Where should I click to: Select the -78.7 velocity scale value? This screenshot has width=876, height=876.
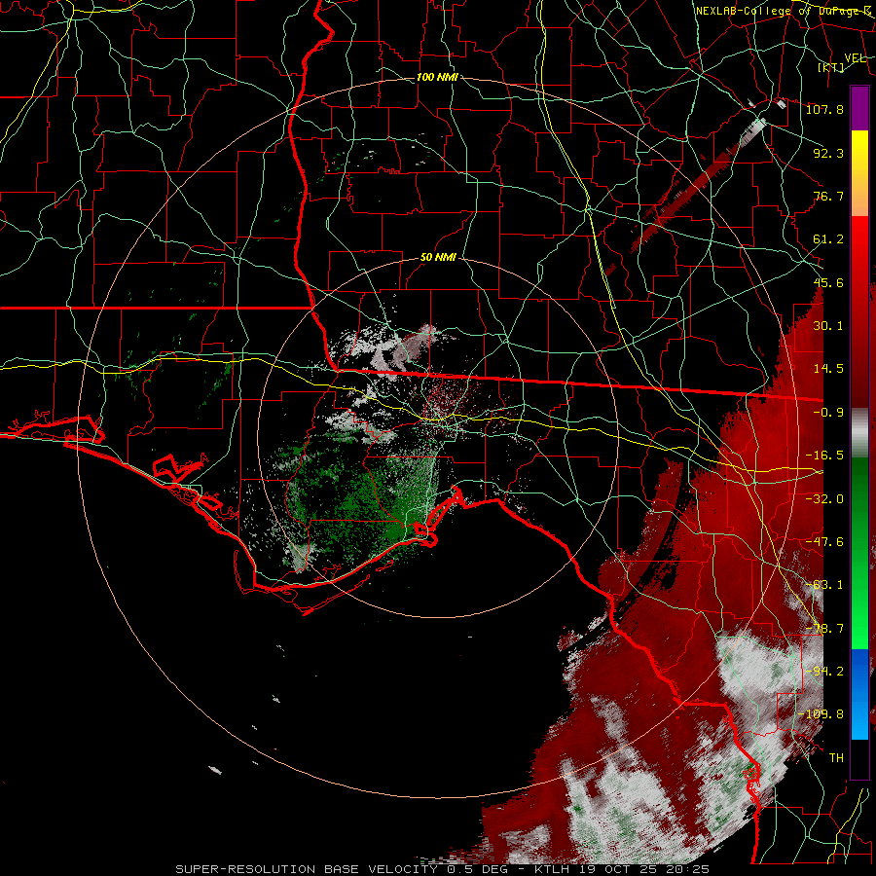(824, 629)
